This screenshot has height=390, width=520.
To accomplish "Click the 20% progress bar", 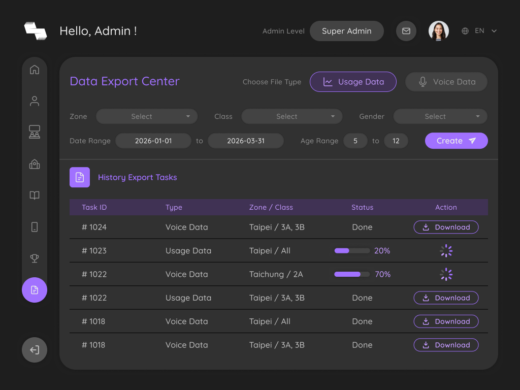I will tap(352, 251).
